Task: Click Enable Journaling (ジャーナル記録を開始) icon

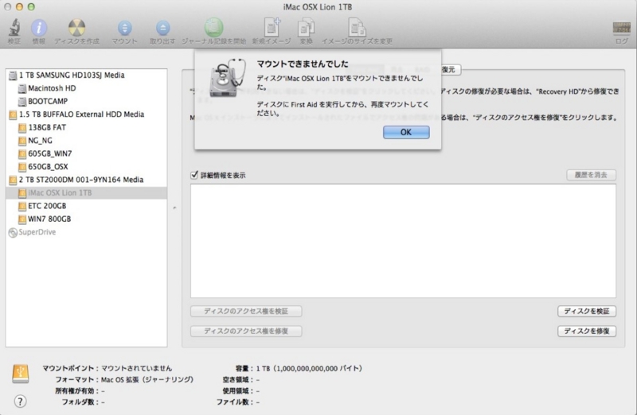Action: click(x=213, y=28)
